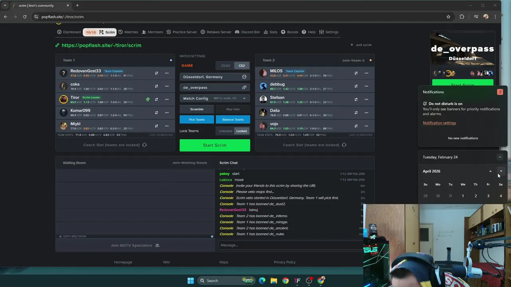Open Windows Start menu
This screenshot has height=287, width=511.
pyautogui.click(x=190, y=281)
